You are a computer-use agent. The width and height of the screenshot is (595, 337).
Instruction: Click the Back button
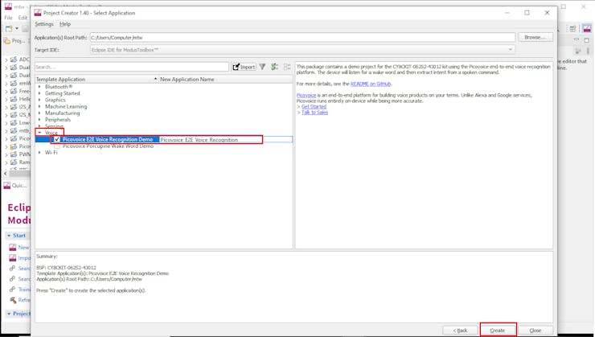tap(460, 331)
